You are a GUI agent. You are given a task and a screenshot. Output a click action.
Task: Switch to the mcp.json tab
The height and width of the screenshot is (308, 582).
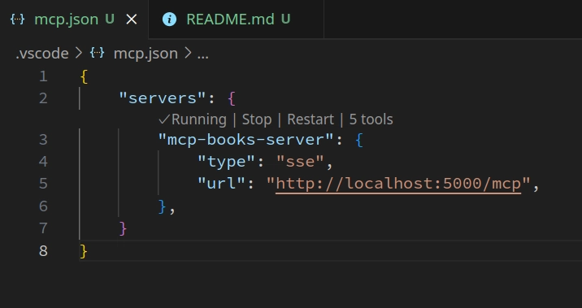point(74,20)
